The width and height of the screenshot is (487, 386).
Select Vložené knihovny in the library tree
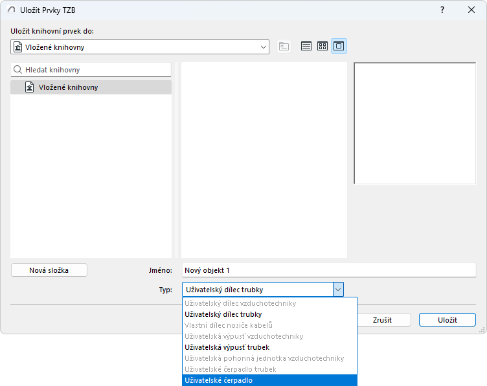pos(91,87)
